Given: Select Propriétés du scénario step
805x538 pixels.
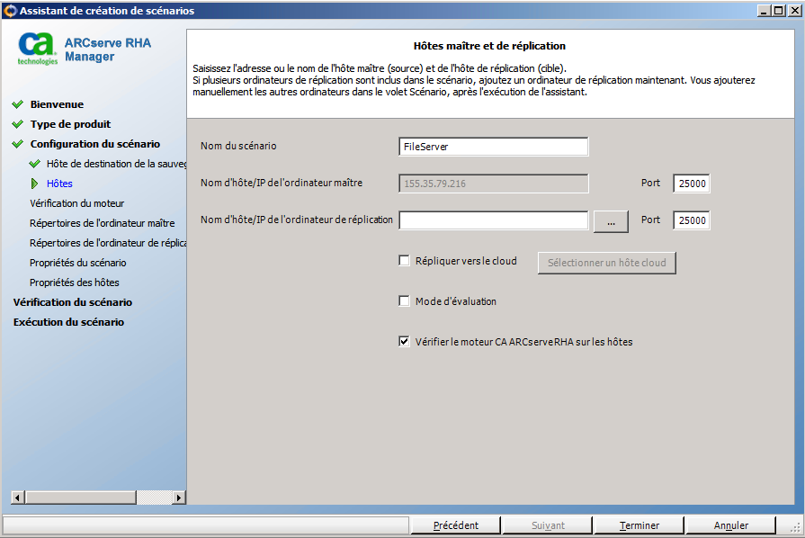Looking at the screenshot, I should [78, 263].
